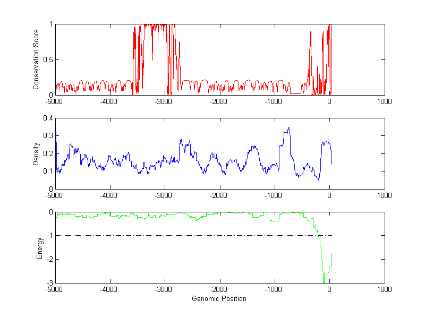The width and height of the screenshot is (425, 318).
Task: Click the "Energy" y-axis label
Action: [x=39, y=247]
